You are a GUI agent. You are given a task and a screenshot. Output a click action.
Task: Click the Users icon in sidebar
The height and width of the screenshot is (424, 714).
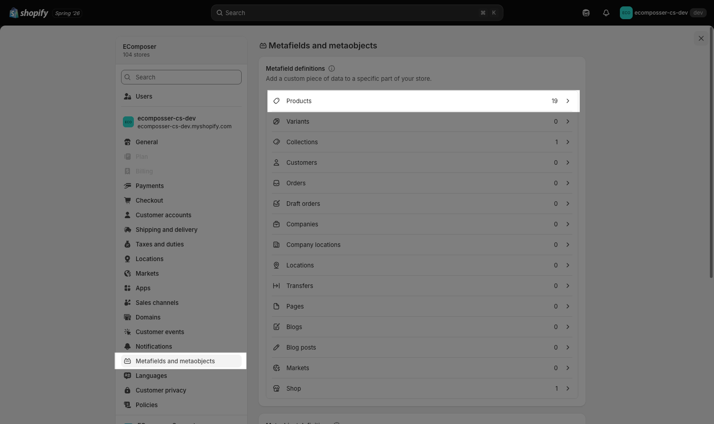127,96
